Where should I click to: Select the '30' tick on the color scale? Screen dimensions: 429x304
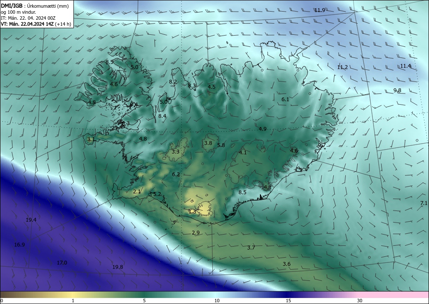tap(360, 301)
